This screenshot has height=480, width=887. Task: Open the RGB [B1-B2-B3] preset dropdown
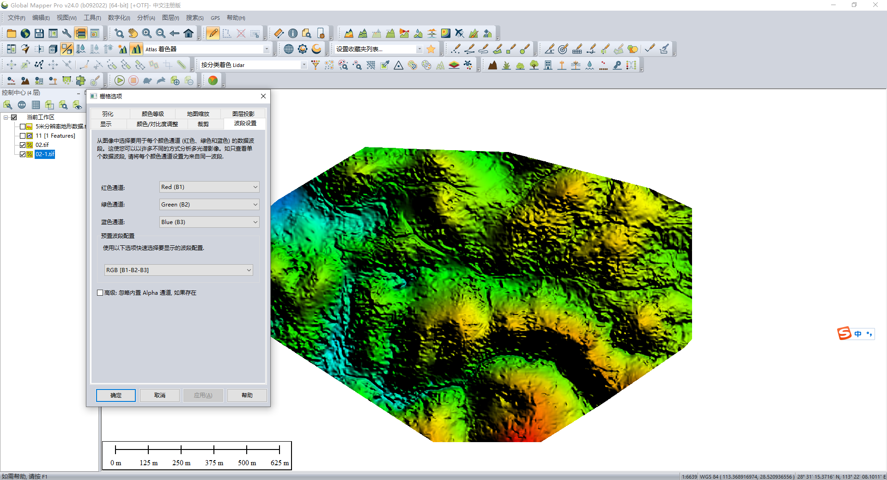(x=179, y=270)
